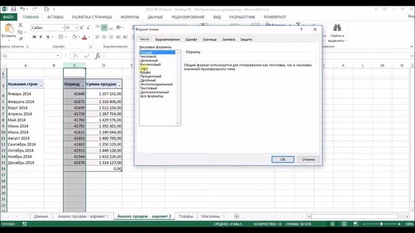Apply cell borders from ribbon

(x=60, y=37)
